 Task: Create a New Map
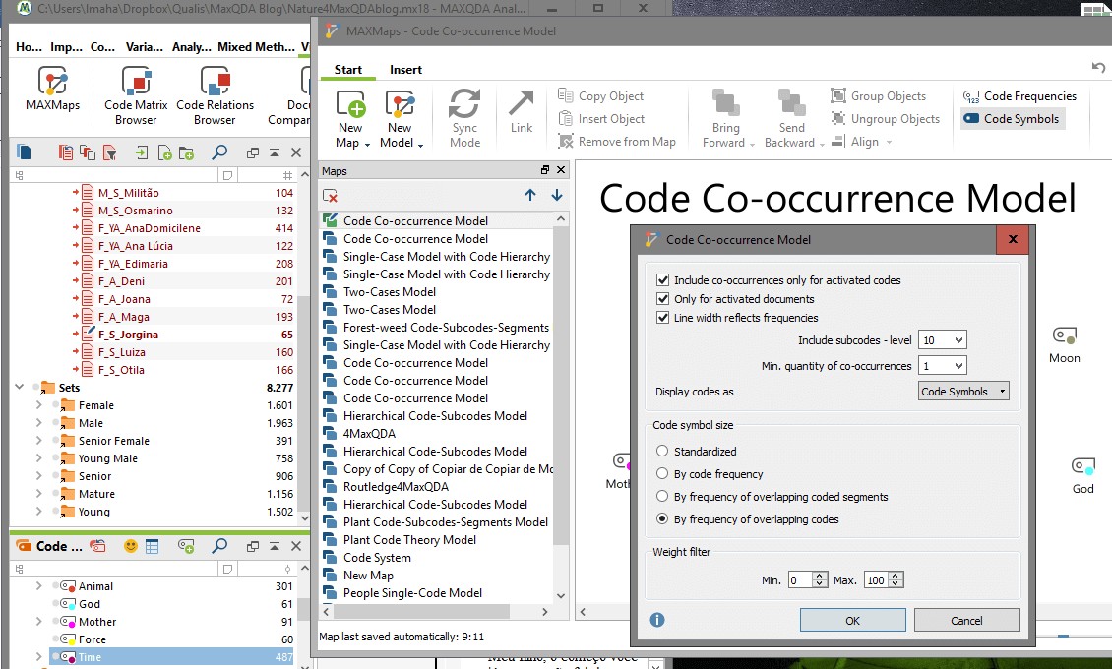click(x=351, y=119)
